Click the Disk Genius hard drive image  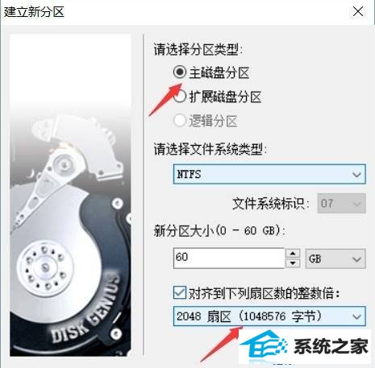[x=70, y=195]
